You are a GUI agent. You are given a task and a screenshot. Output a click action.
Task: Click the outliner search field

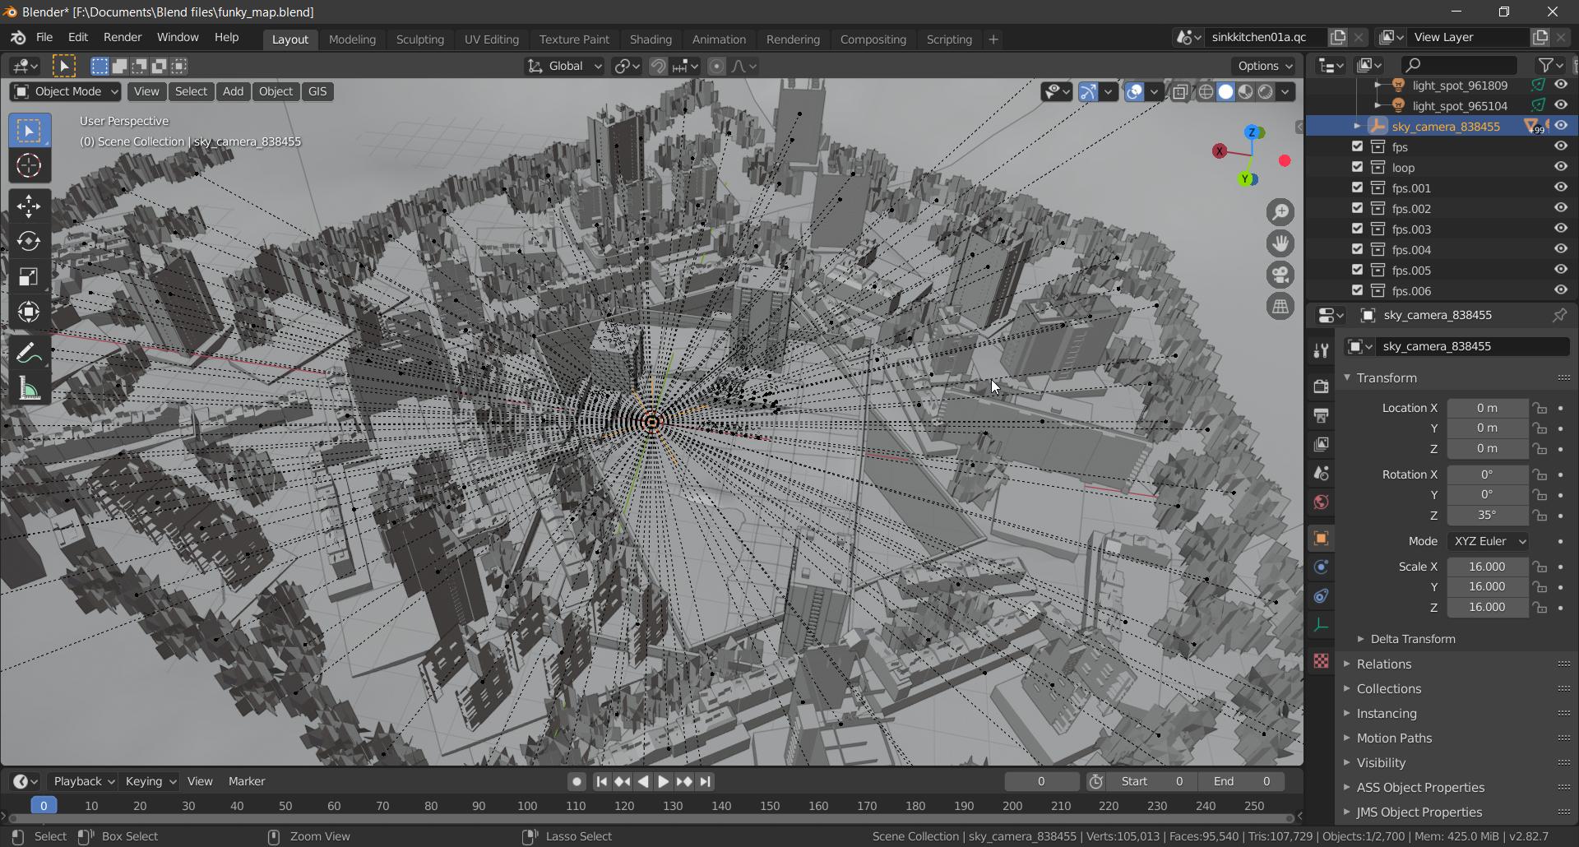(1460, 65)
